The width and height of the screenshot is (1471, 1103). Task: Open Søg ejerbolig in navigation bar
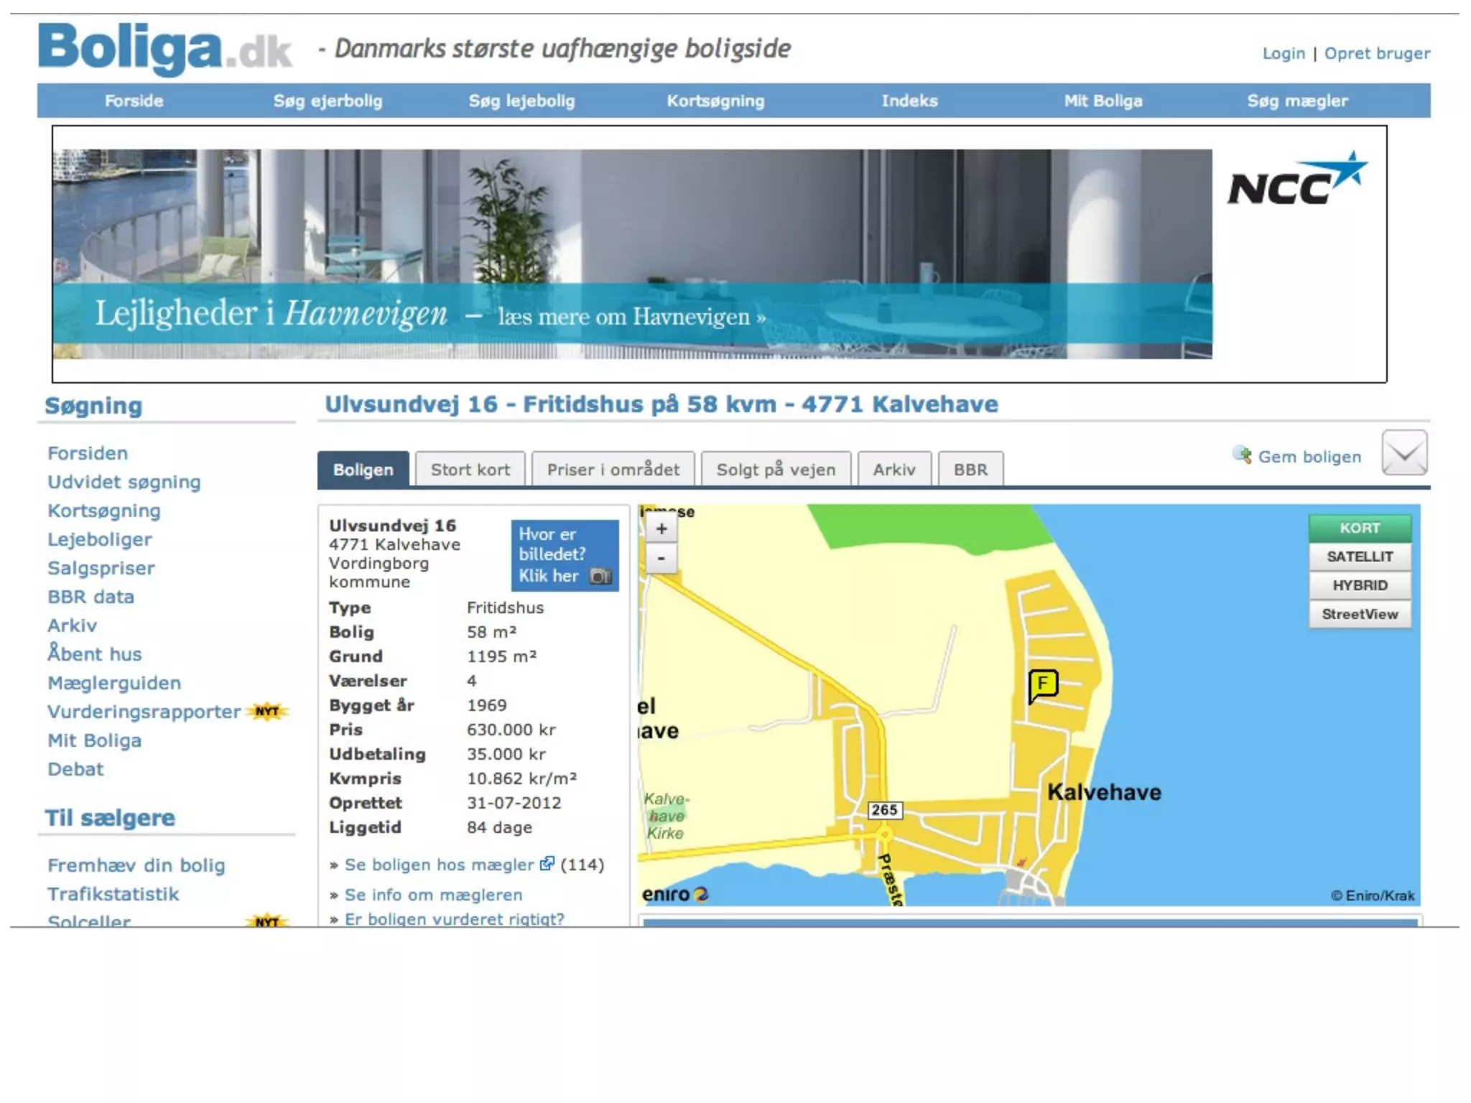(x=328, y=101)
